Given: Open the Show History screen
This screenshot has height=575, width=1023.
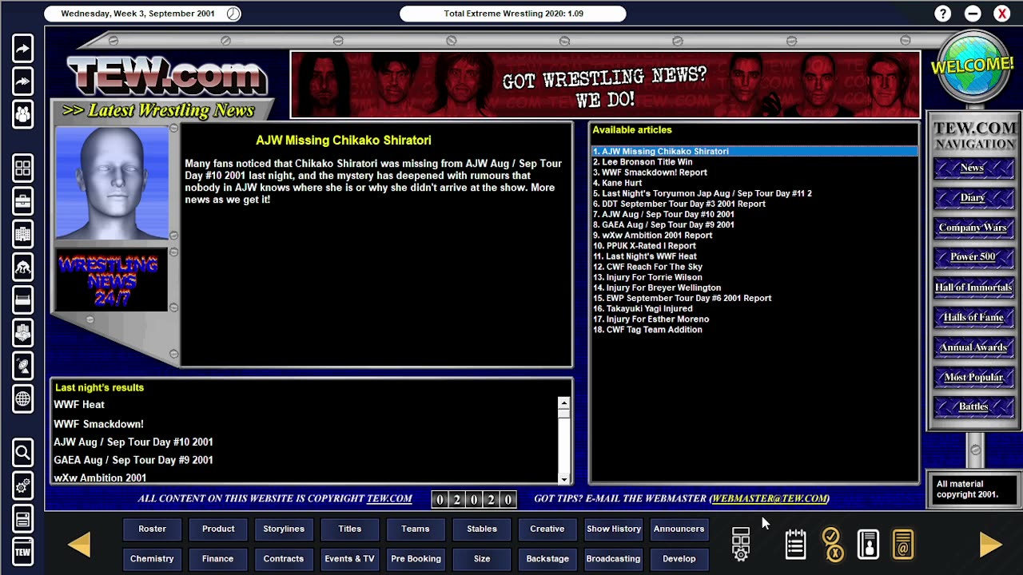Looking at the screenshot, I should 614,529.
